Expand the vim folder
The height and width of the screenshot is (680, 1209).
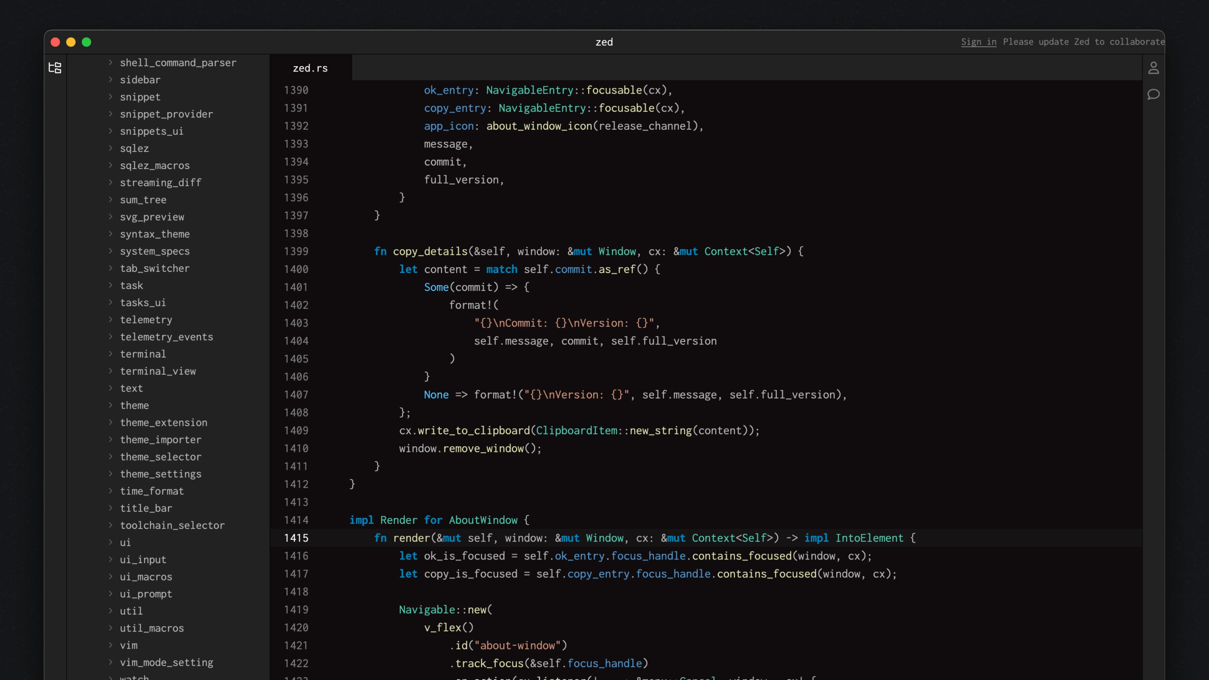tap(128, 645)
